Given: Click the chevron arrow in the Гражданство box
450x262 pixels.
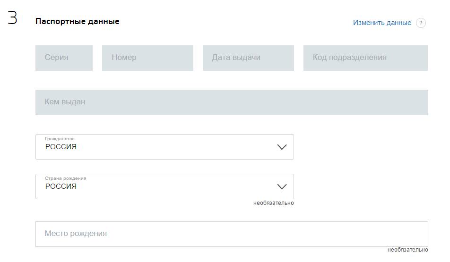Looking at the screenshot, I should [282, 147].
